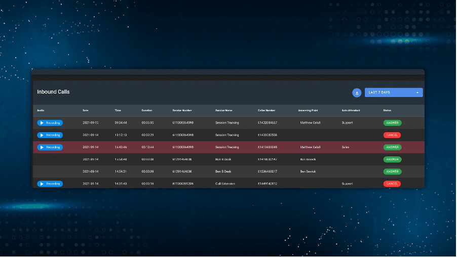Play the Call Extension call recording
The image size is (457, 257).
[50, 184]
